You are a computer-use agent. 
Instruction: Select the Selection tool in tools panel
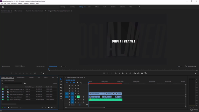61,79
